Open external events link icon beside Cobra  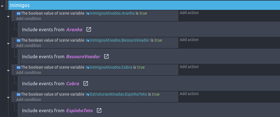pos(86,84)
